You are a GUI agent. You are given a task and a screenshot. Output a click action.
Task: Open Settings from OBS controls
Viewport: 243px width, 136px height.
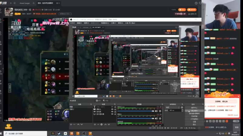coord(194,122)
